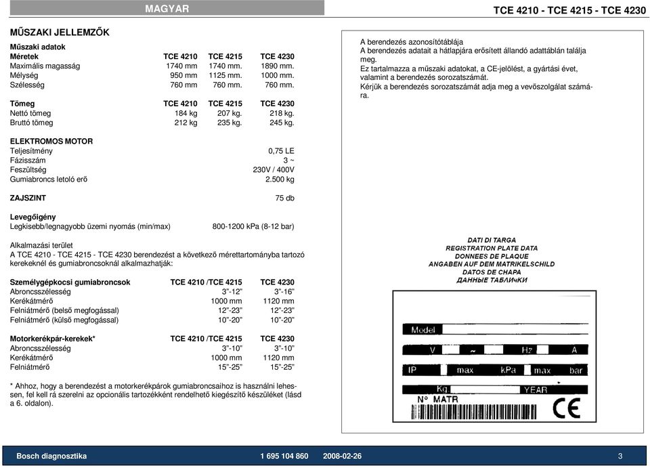Click the Felniátmérő (külső megfogással) label
This screenshot has width=650, height=468.
click(64, 320)
